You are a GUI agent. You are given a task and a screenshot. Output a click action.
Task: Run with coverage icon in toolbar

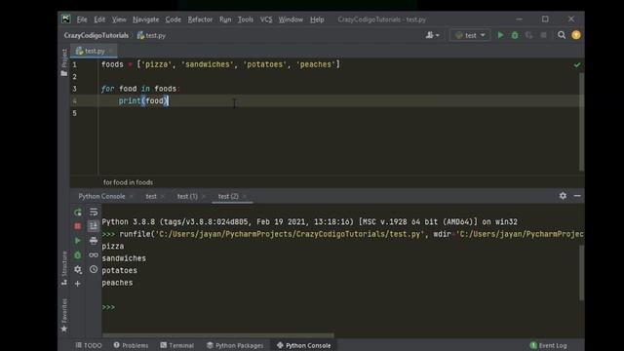point(528,35)
